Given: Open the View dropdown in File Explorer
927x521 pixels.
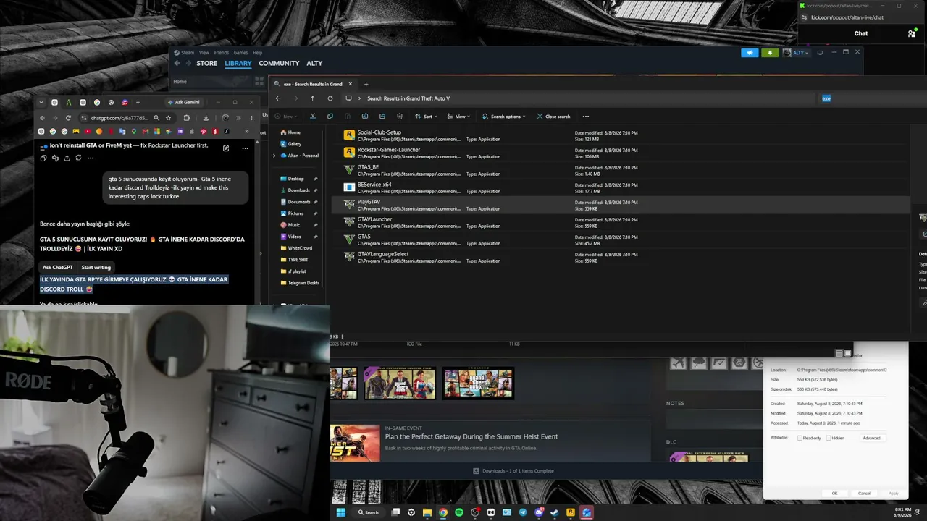Looking at the screenshot, I should 458,116.
